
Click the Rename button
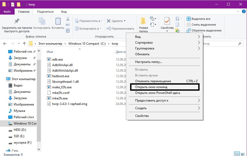coord(120,29)
